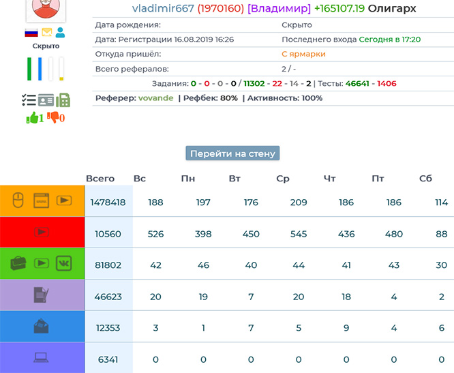This screenshot has height=373, width=454.
Task: Click the open envelope icon in blue row
Action: tap(42, 327)
